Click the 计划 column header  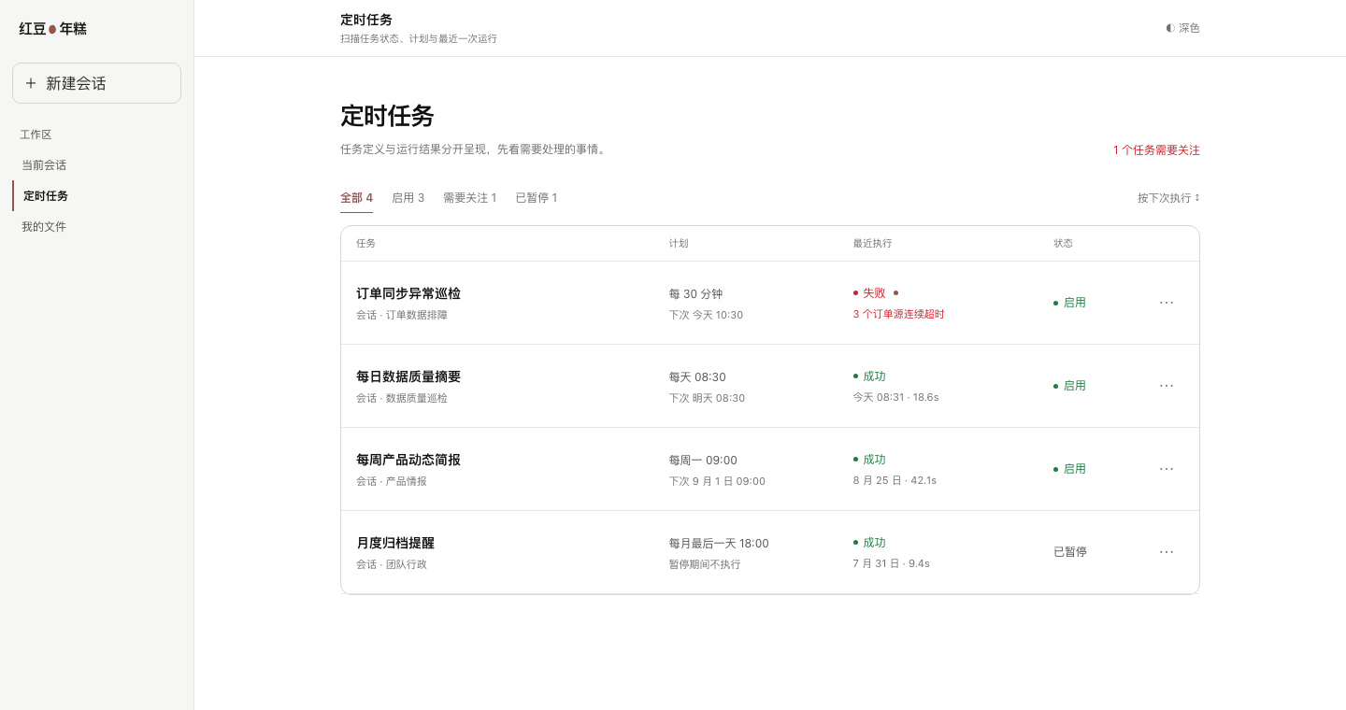coord(679,243)
